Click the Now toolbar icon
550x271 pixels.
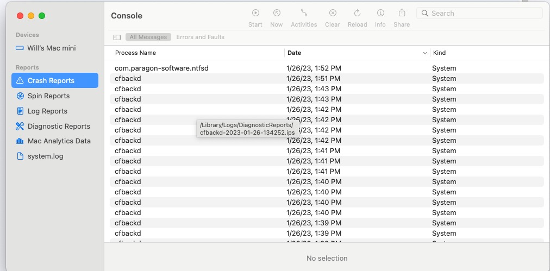tap(277, 13)
